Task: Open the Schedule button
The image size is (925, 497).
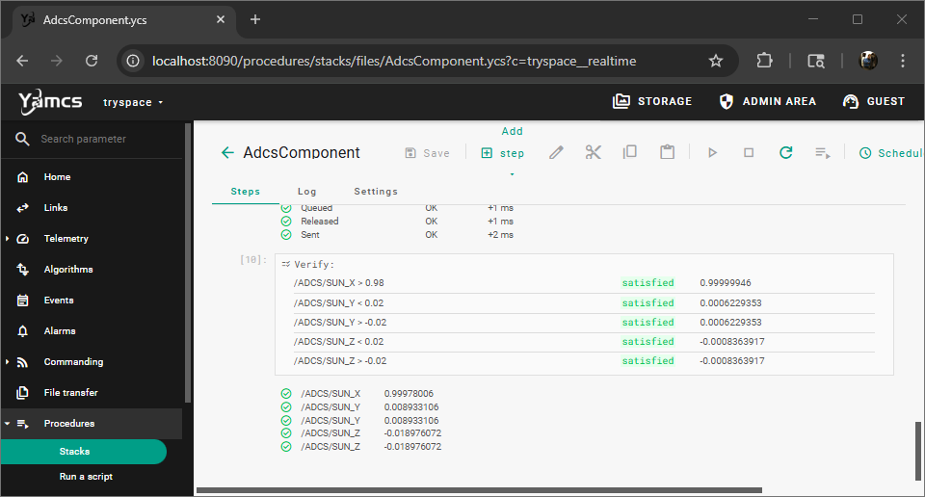Action: [x=890, y=153]
